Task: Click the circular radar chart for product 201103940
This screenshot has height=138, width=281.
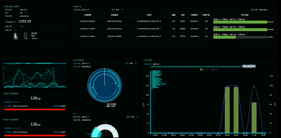Action: pyautogui.click(x=105, y=85)
